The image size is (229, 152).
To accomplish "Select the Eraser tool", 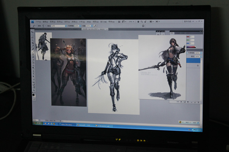I will pyautogui.click(x=33, y=60).
